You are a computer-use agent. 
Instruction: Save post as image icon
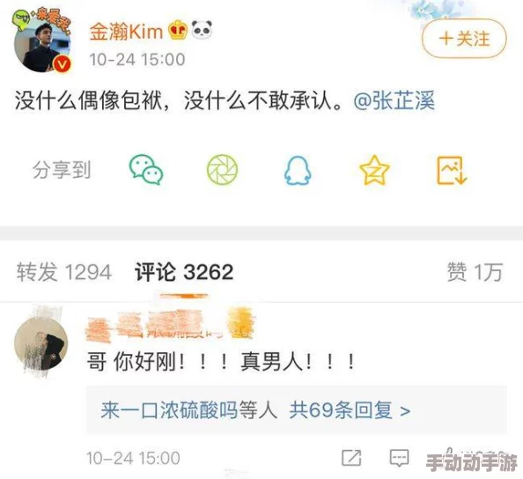[x=452, y=170]
